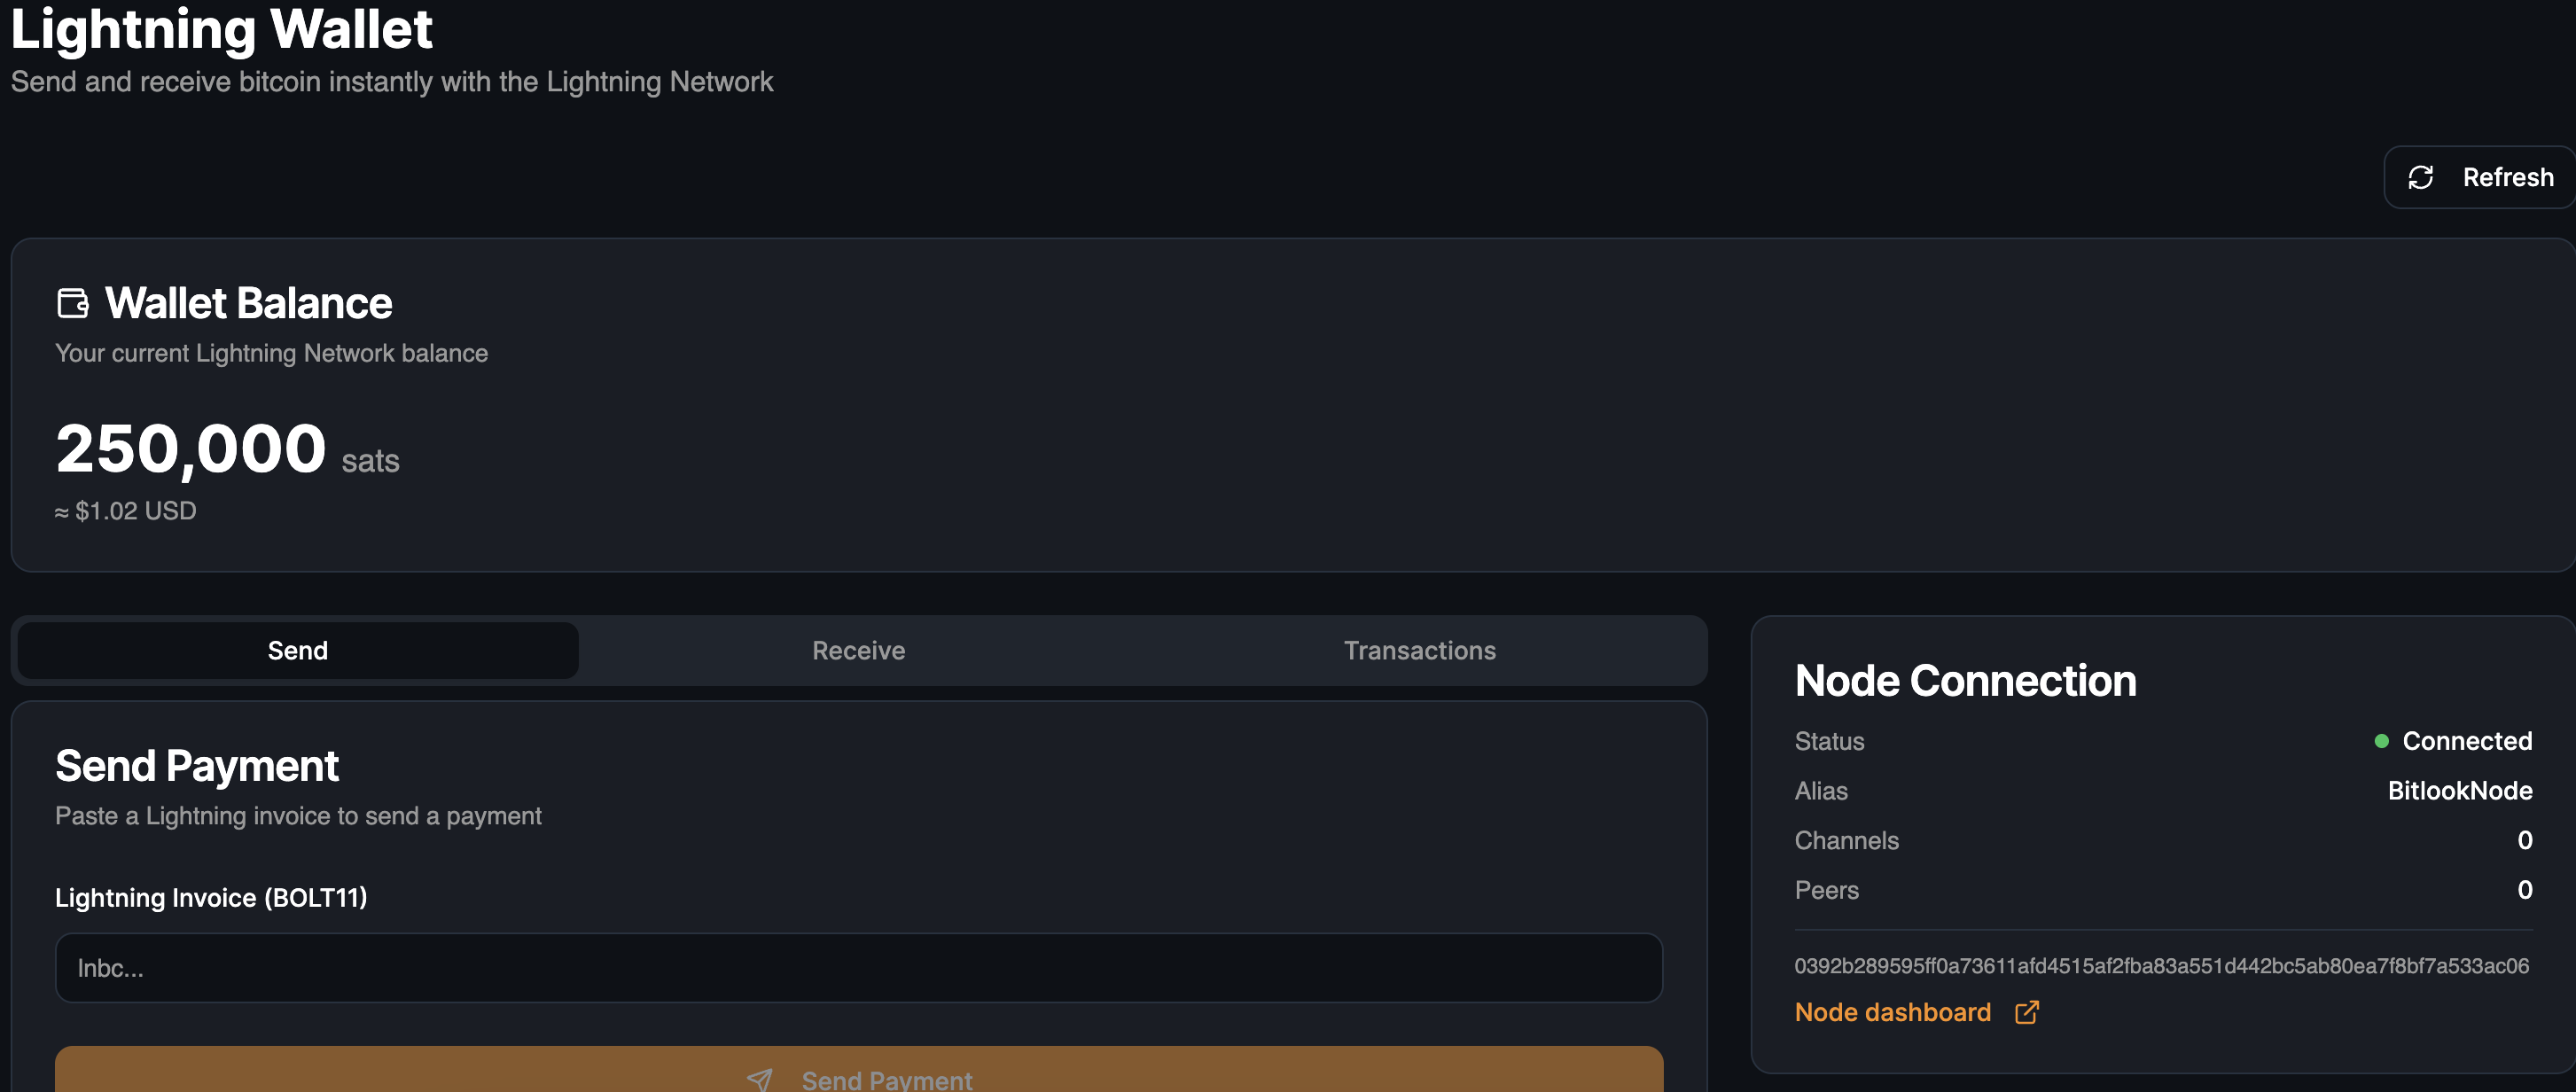Click the Lightning Wallet page title

(x=221, y=28)
